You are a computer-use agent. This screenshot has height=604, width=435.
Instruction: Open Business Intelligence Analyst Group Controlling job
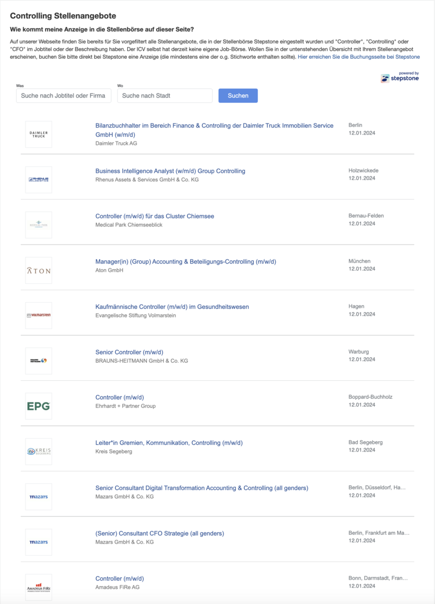170,171
